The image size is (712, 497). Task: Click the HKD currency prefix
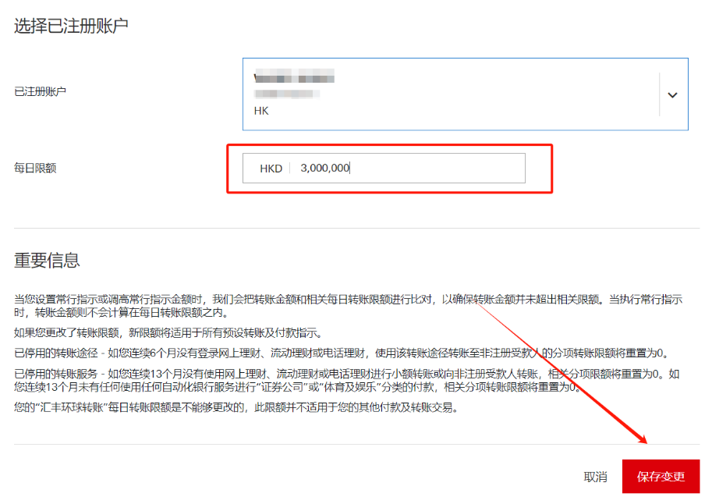click(271, 169)
